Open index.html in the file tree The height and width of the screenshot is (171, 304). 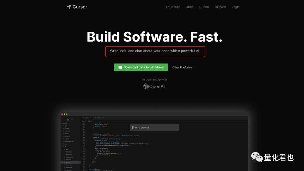click(x=68, y=168)
